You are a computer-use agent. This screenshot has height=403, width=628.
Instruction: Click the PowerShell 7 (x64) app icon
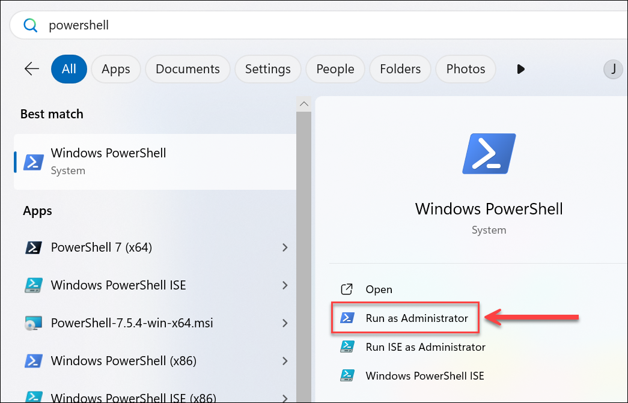pos(33,247)
